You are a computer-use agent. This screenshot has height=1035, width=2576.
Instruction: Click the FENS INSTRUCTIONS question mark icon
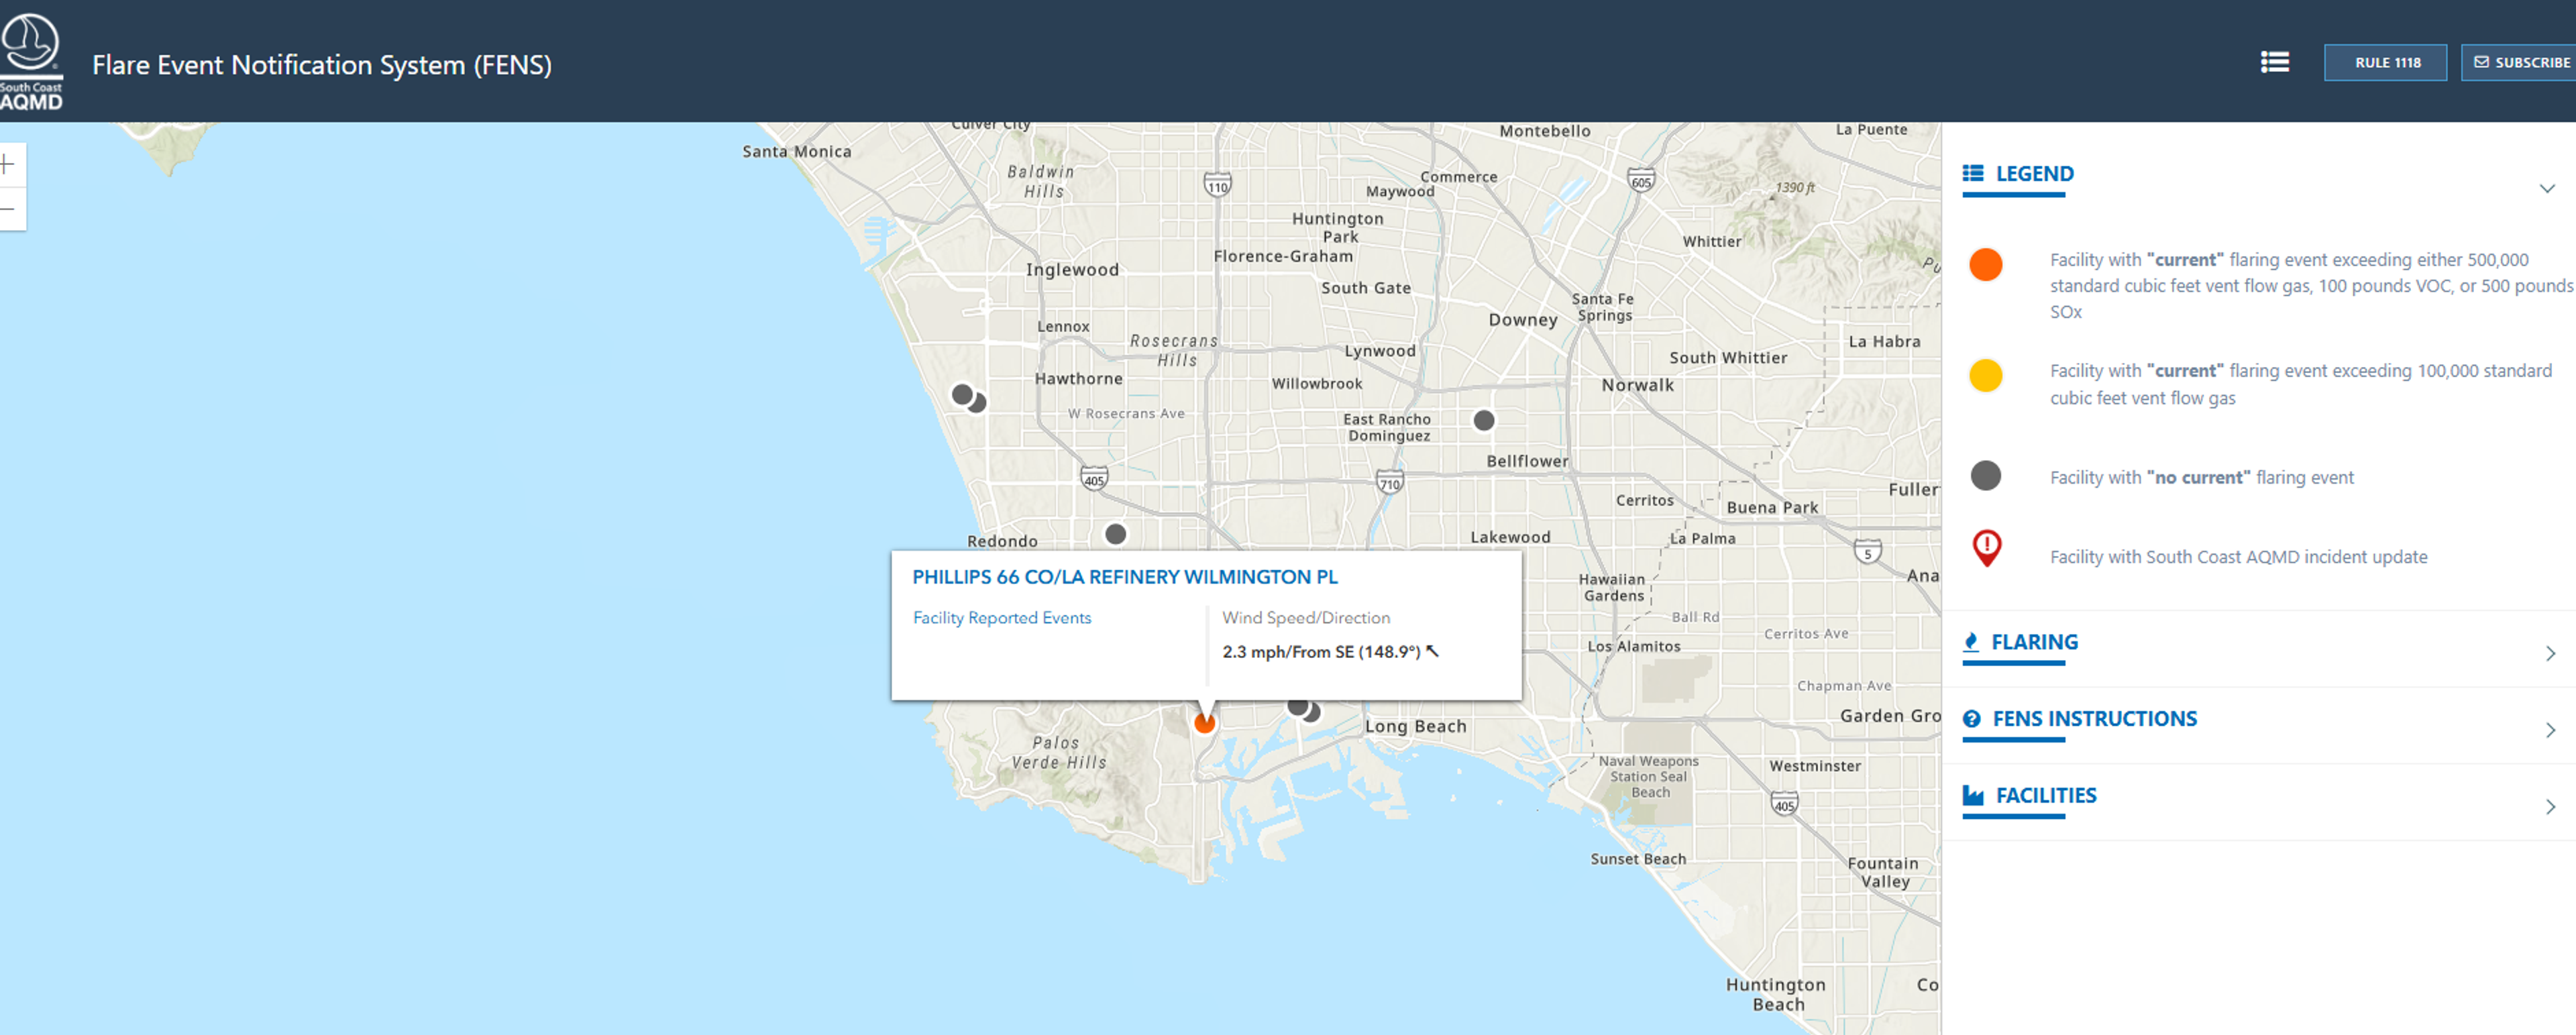click(x=1971, y=719)
